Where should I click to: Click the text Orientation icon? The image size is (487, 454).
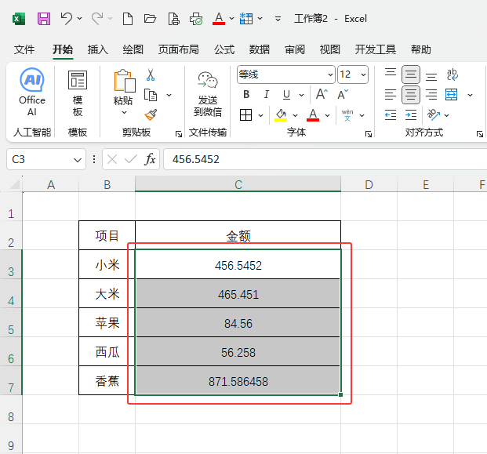point(434,115)
